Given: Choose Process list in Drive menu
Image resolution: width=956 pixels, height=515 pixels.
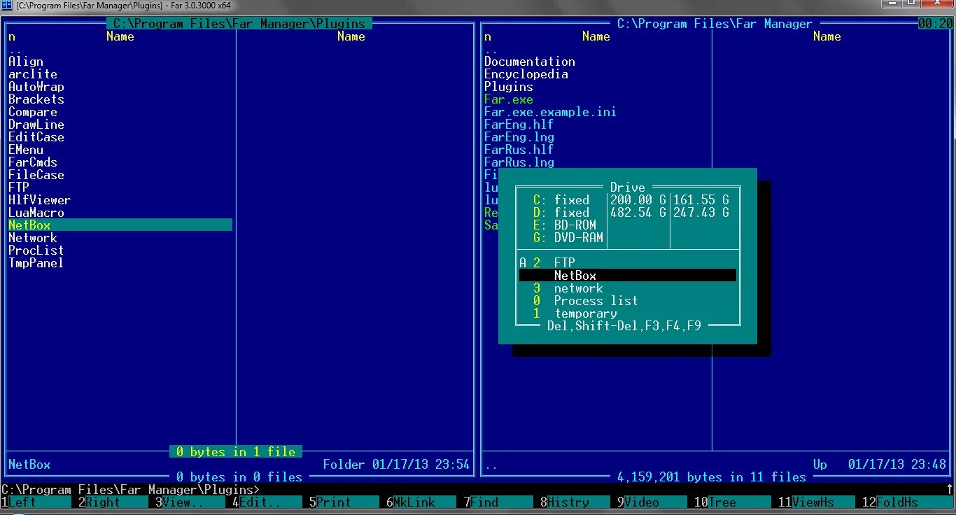Looking at the screenshot, I should (628, 301).
